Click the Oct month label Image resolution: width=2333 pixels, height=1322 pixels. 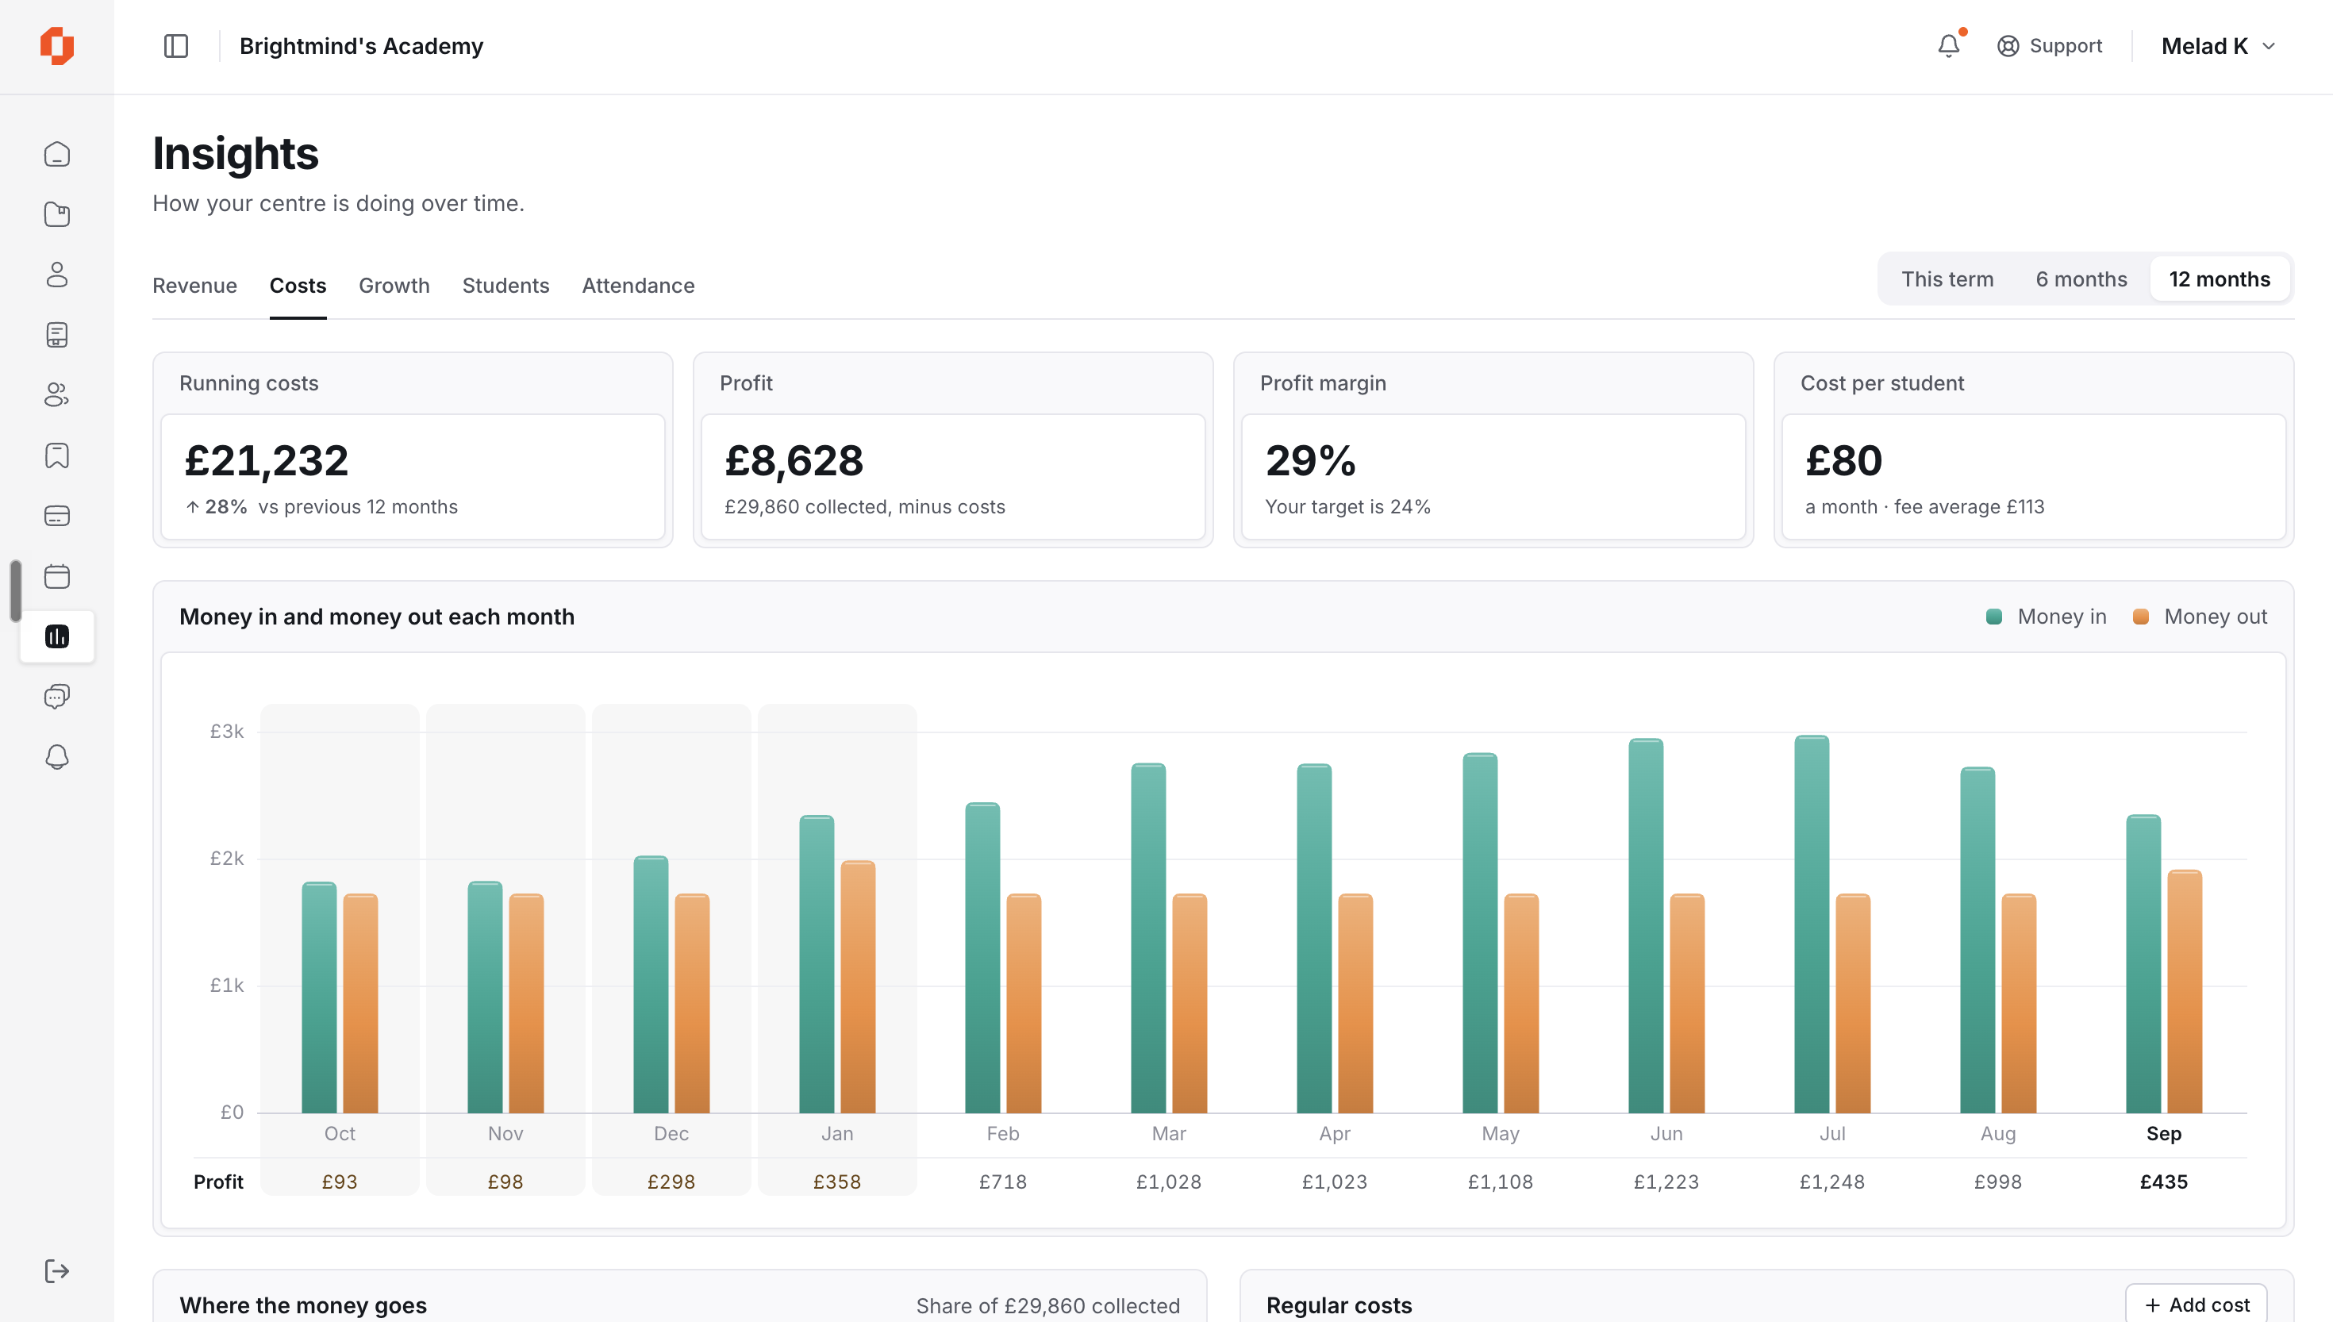(x=340, y=1134)
